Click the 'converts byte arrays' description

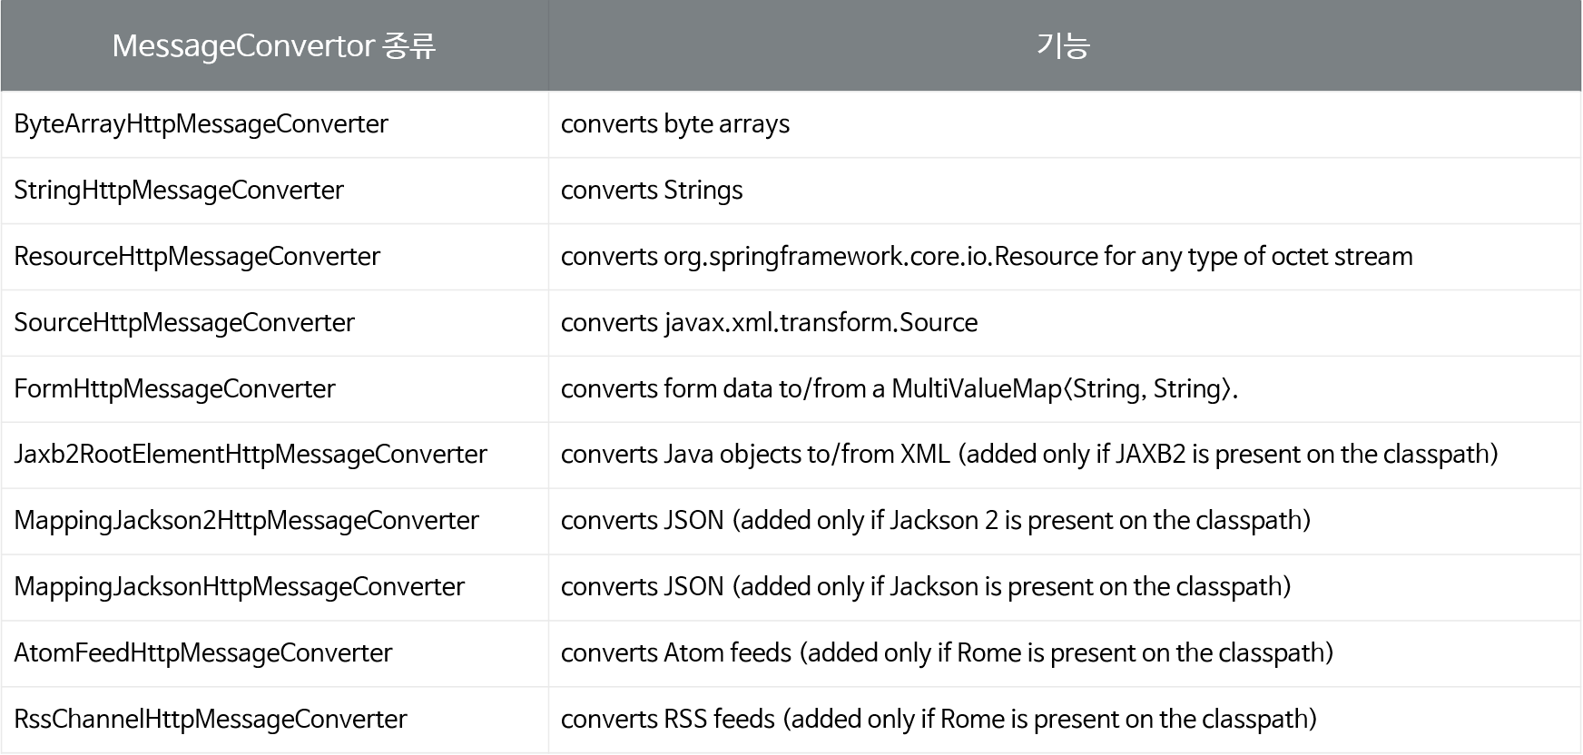click(x=675, y=124)
